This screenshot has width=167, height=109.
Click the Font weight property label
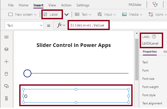pos(150,87)
